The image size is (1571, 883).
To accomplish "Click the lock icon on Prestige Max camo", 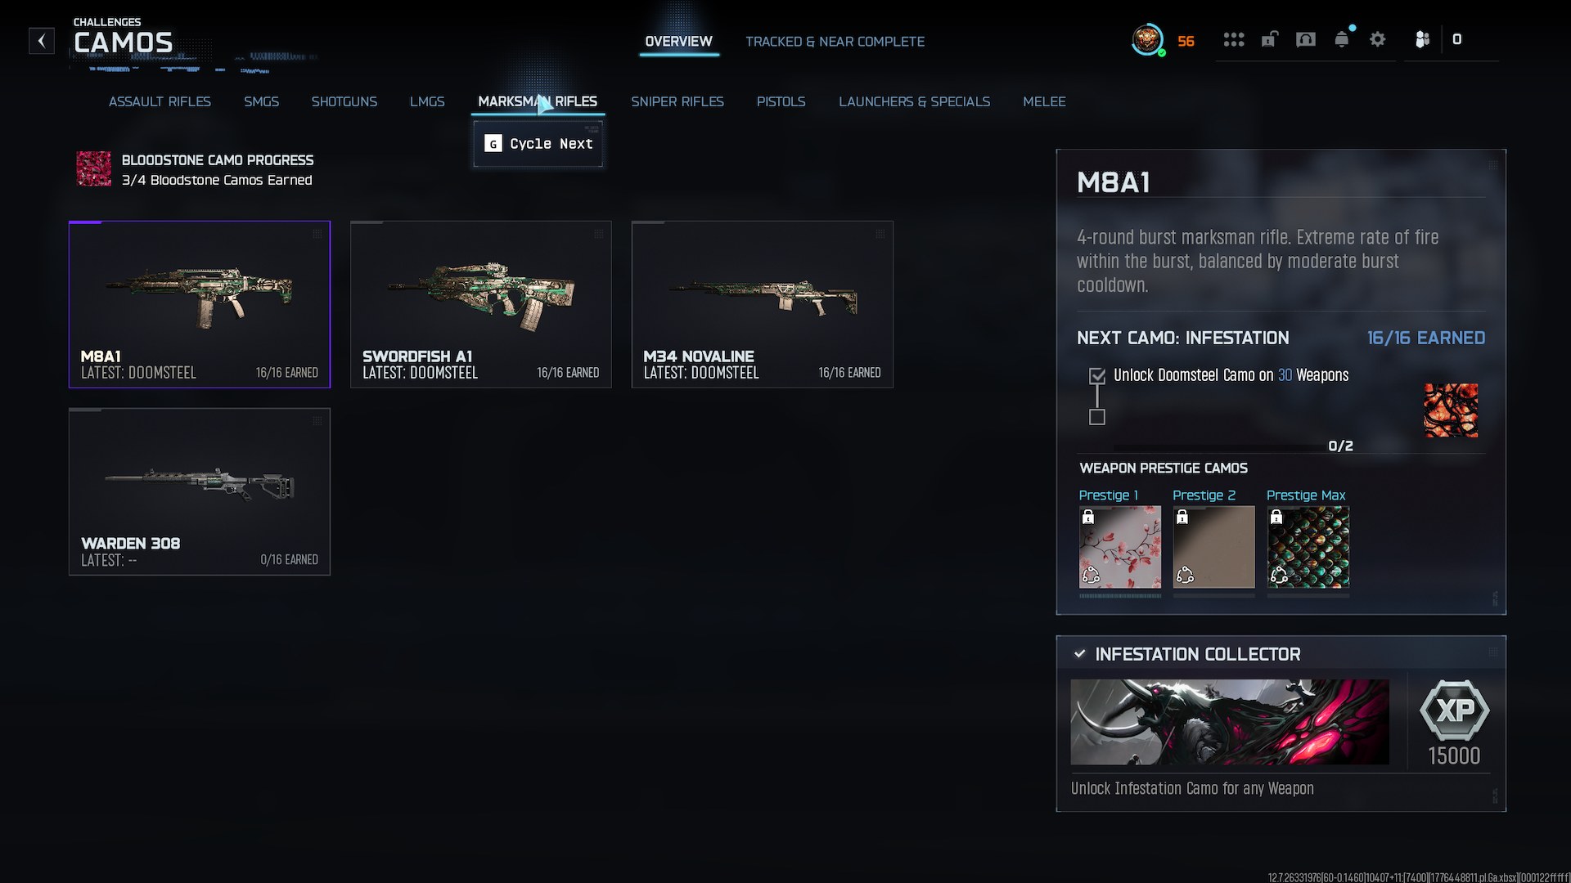I will (1276, 517).
